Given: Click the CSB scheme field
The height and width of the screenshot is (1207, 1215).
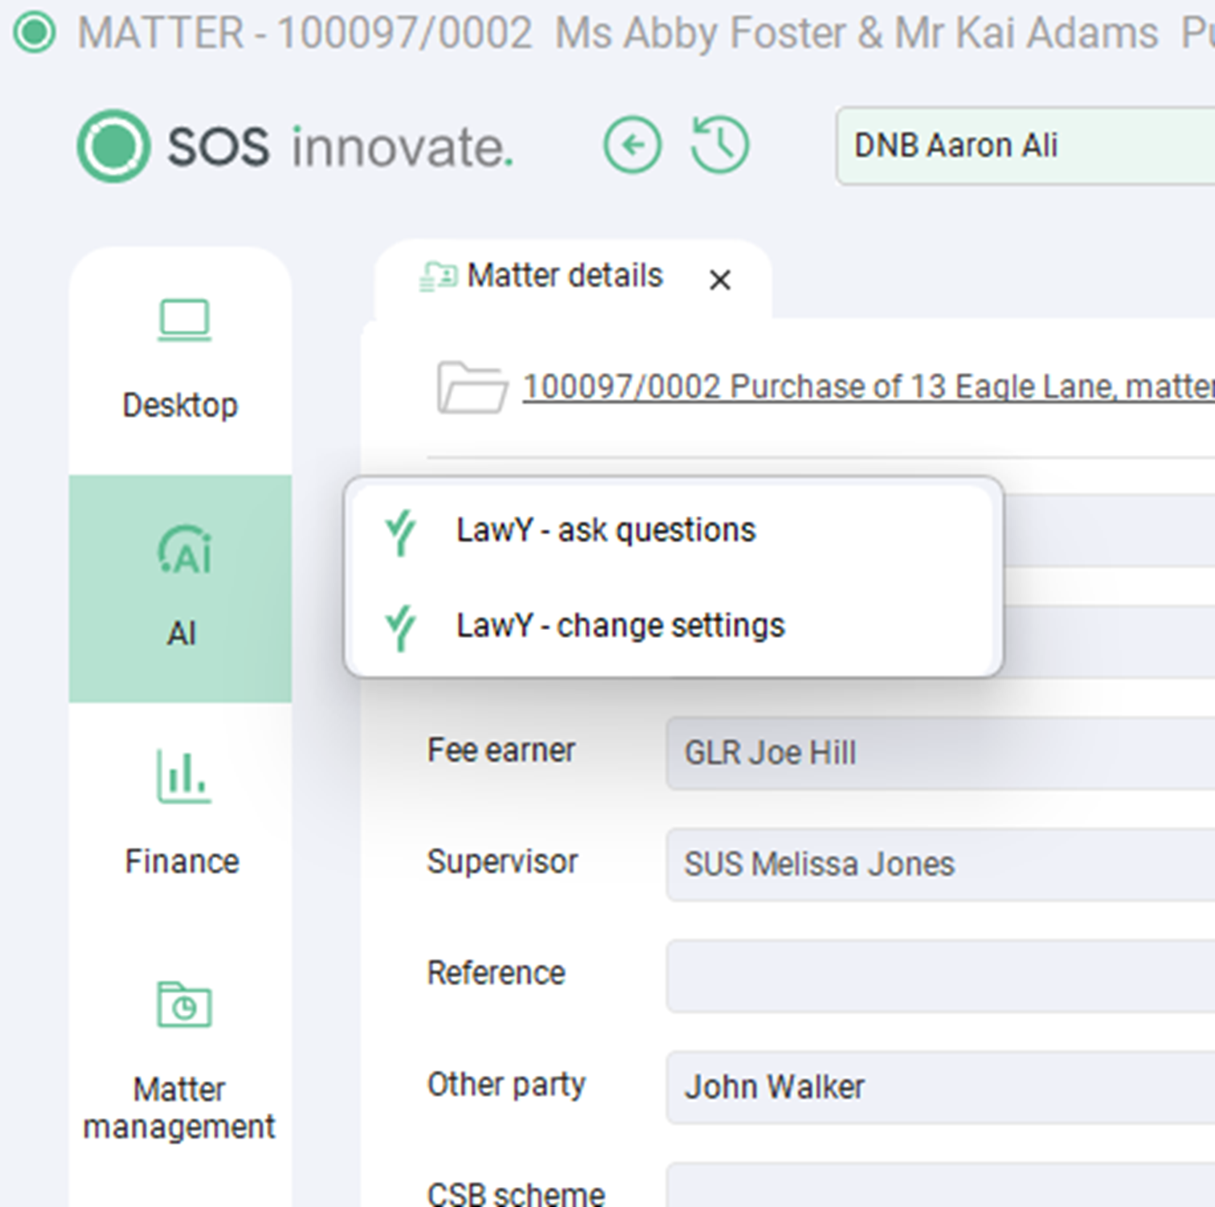Looking at the screenshot, I should coord(940,1185).
